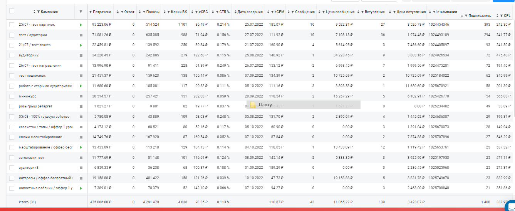Viewport: 515px width, 211px height.
Task: Select the аудитории3 row checkbox
Action: click(x=12, y=168)
